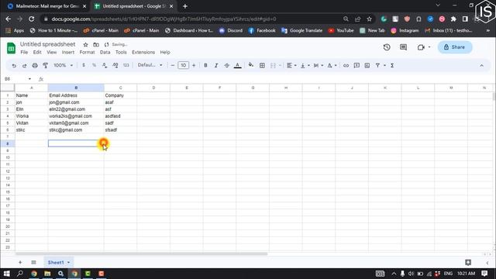Star the Untitled spreadsheet
The width and height of the screenshot is (496, 279).
pos(85,45)
